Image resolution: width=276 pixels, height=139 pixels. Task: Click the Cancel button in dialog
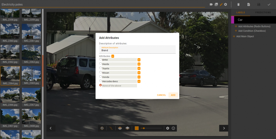click(x=161, y=95)
